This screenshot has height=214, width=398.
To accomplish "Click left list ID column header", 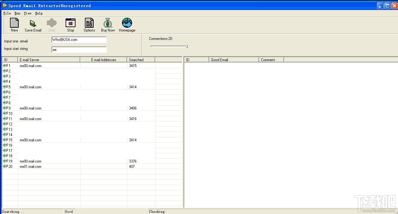I will click(x=10, y=60).
